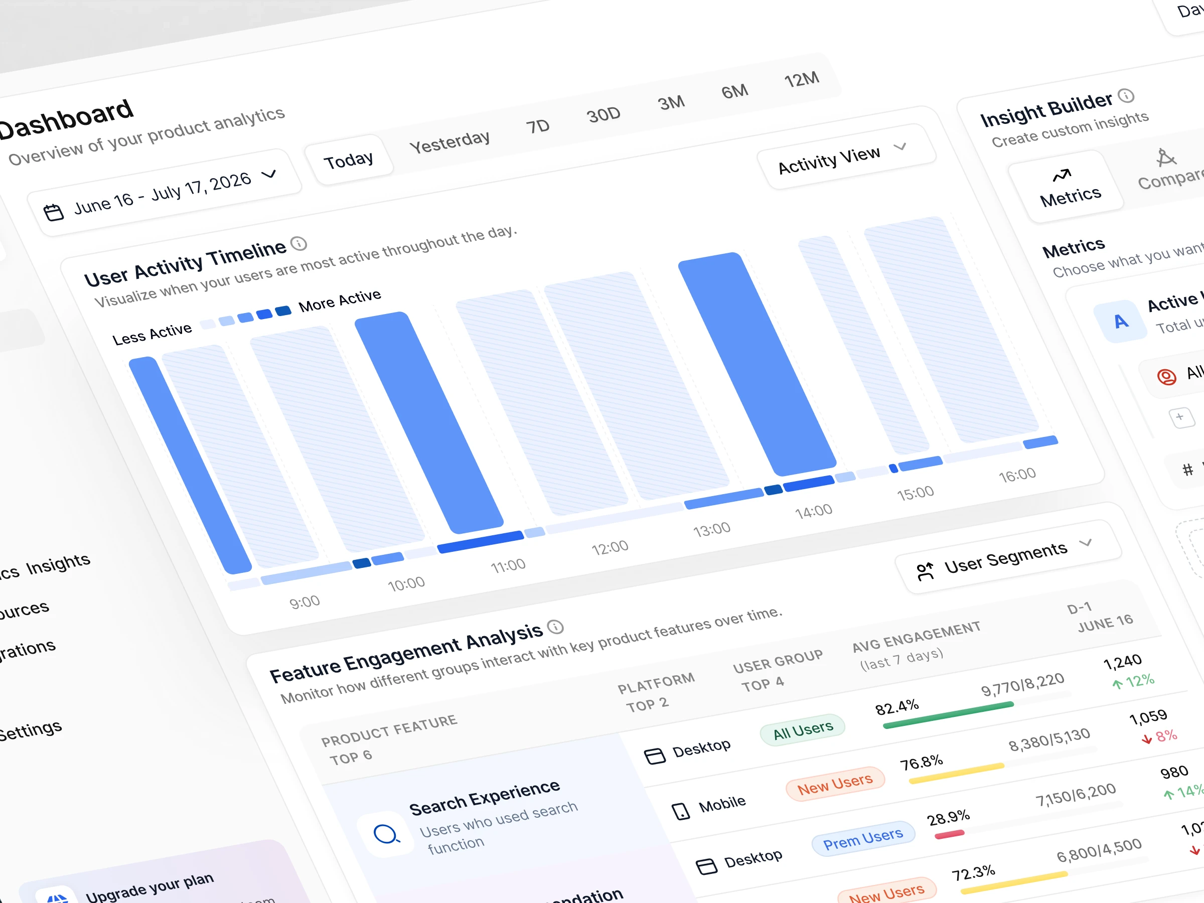Click the trend arrow icon above Metrics
Image resolution: width=1204 pixels, height=903 pixels.
coord(1062,175)
